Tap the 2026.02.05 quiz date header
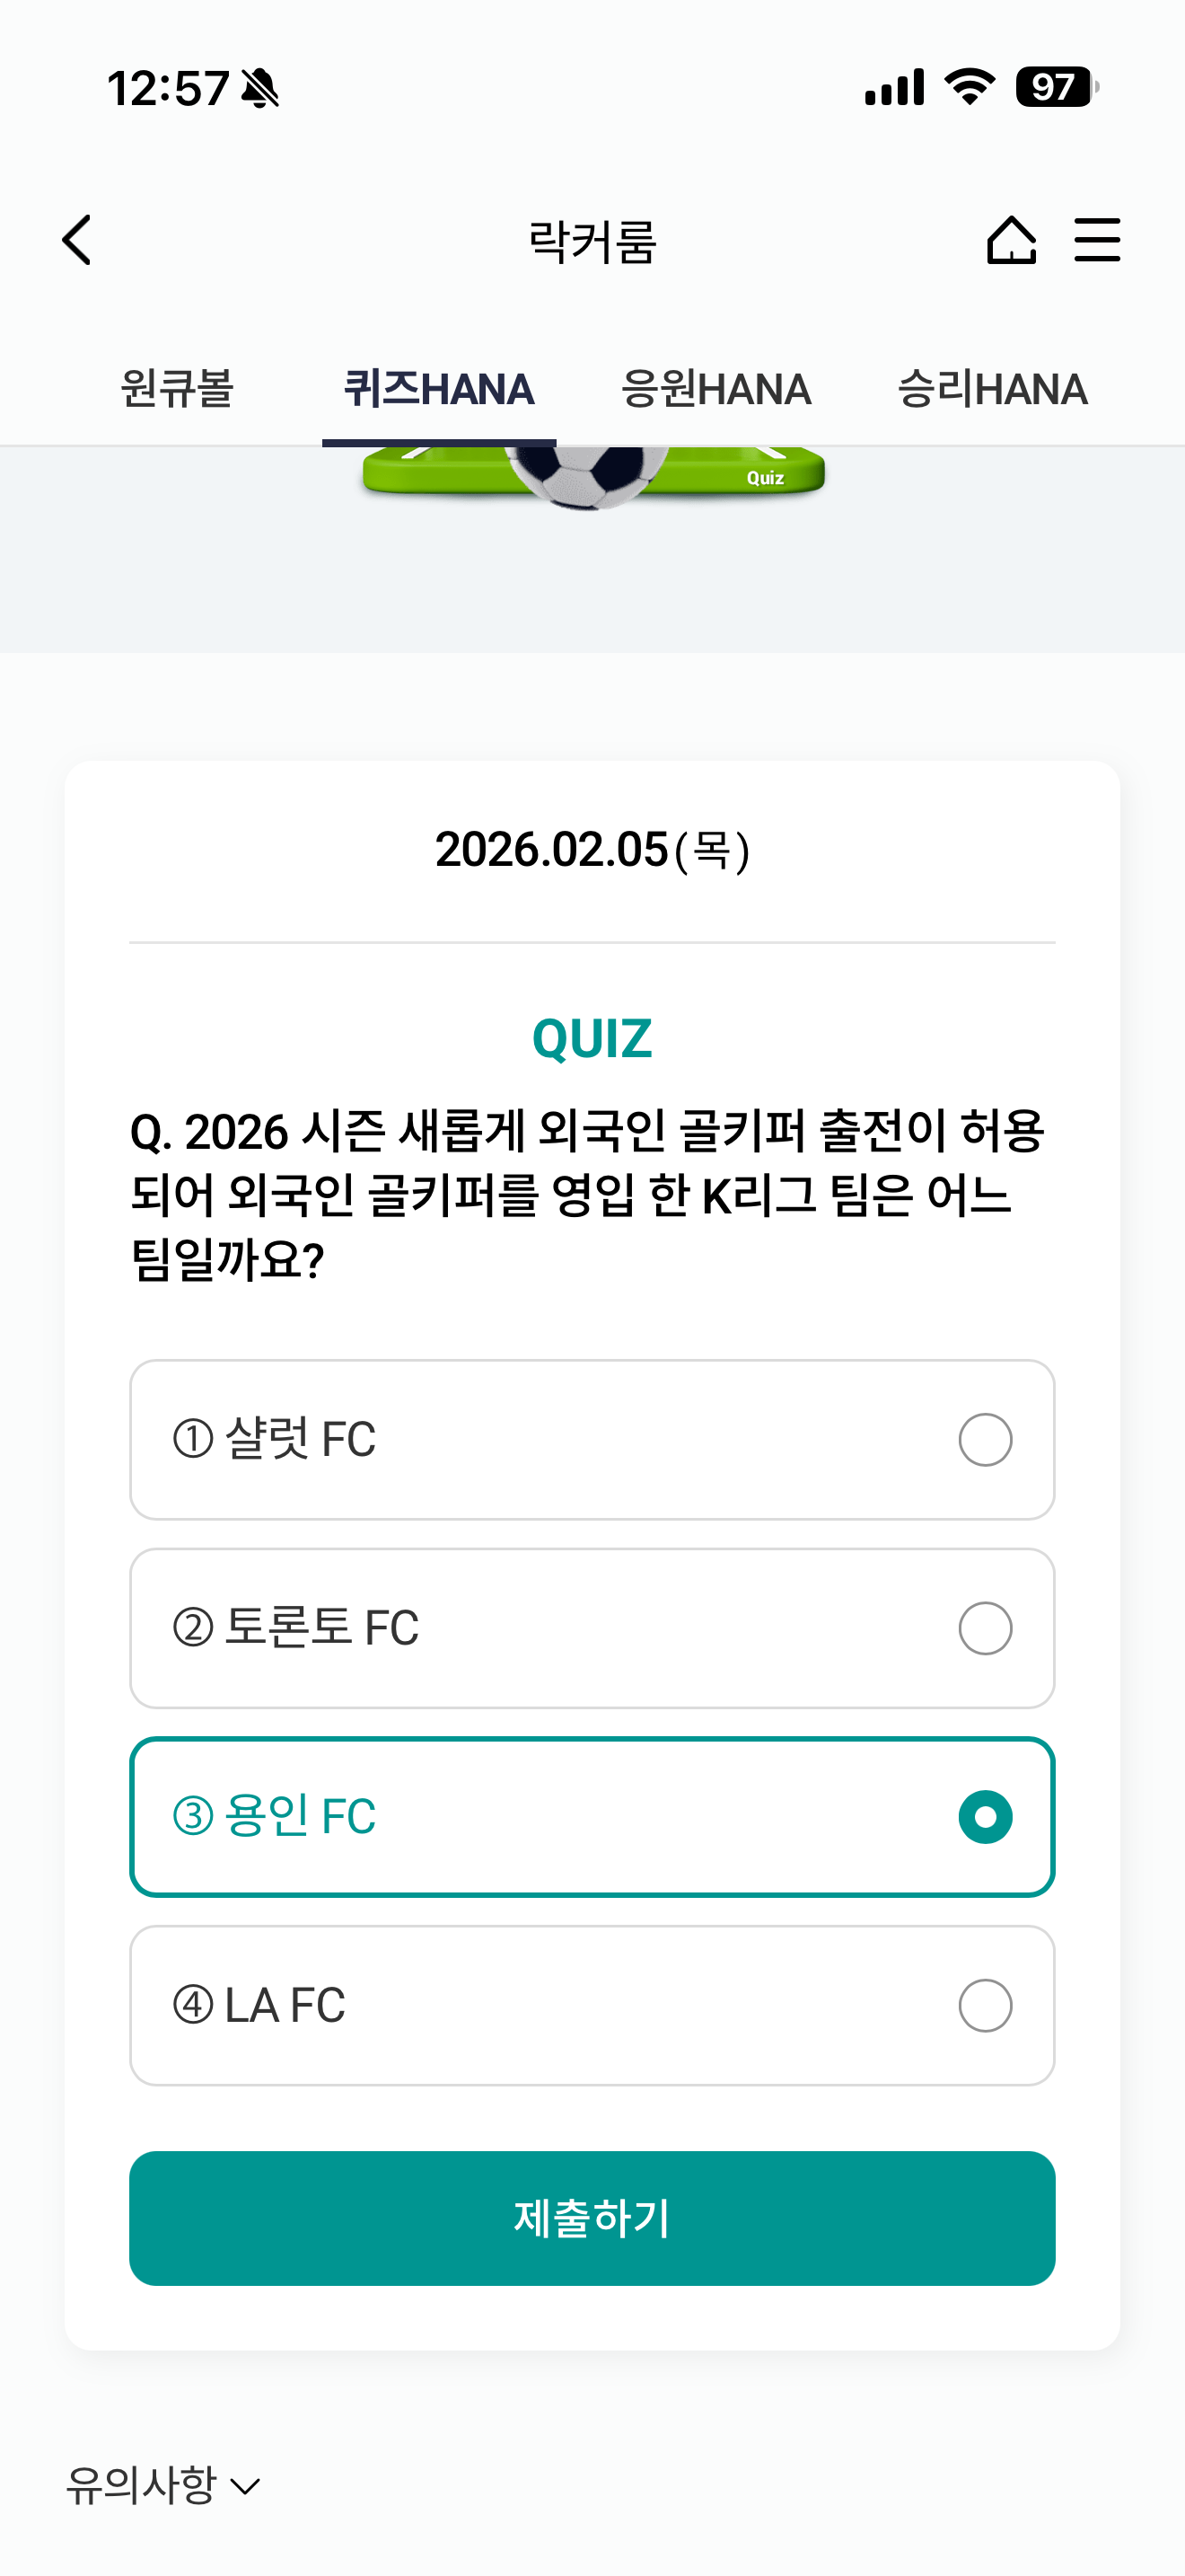Image resolution: width=1185 pixels, height=2576 pixels. tap(592, 850)
